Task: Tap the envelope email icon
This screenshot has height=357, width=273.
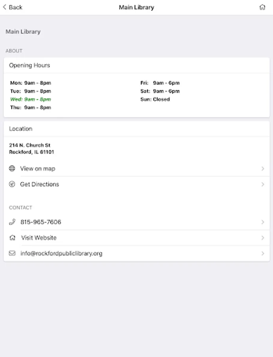Action: (12, 253)
